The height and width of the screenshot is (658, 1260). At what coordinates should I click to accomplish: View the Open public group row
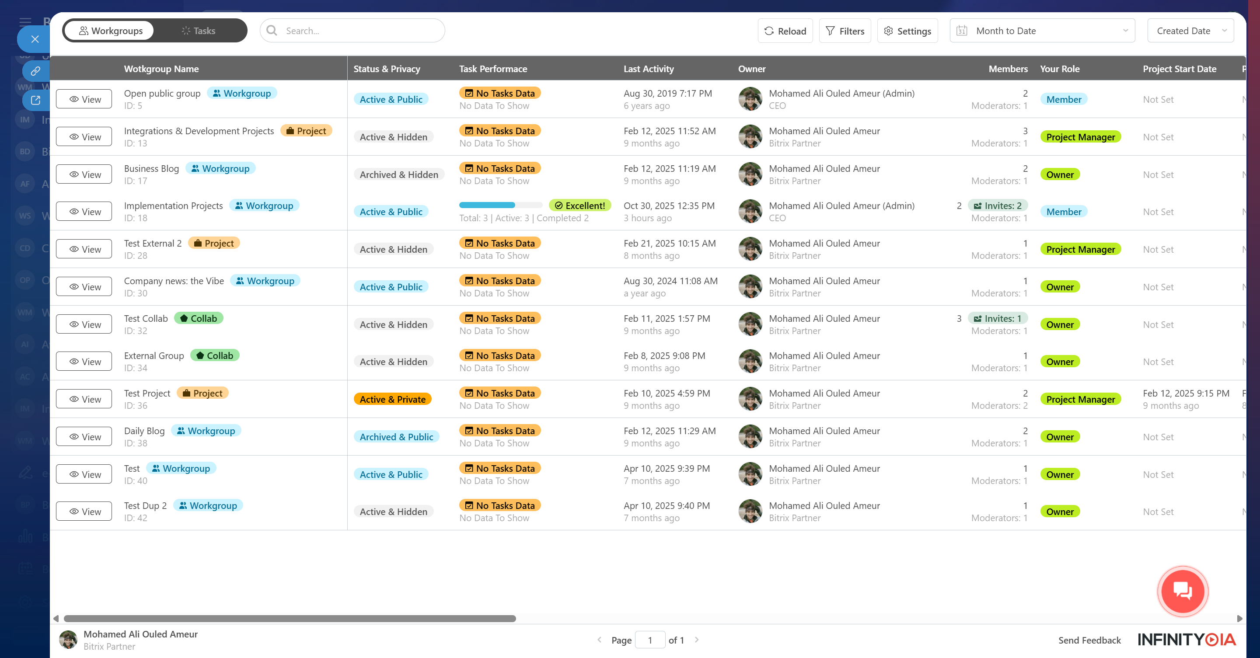coord(84,99)
